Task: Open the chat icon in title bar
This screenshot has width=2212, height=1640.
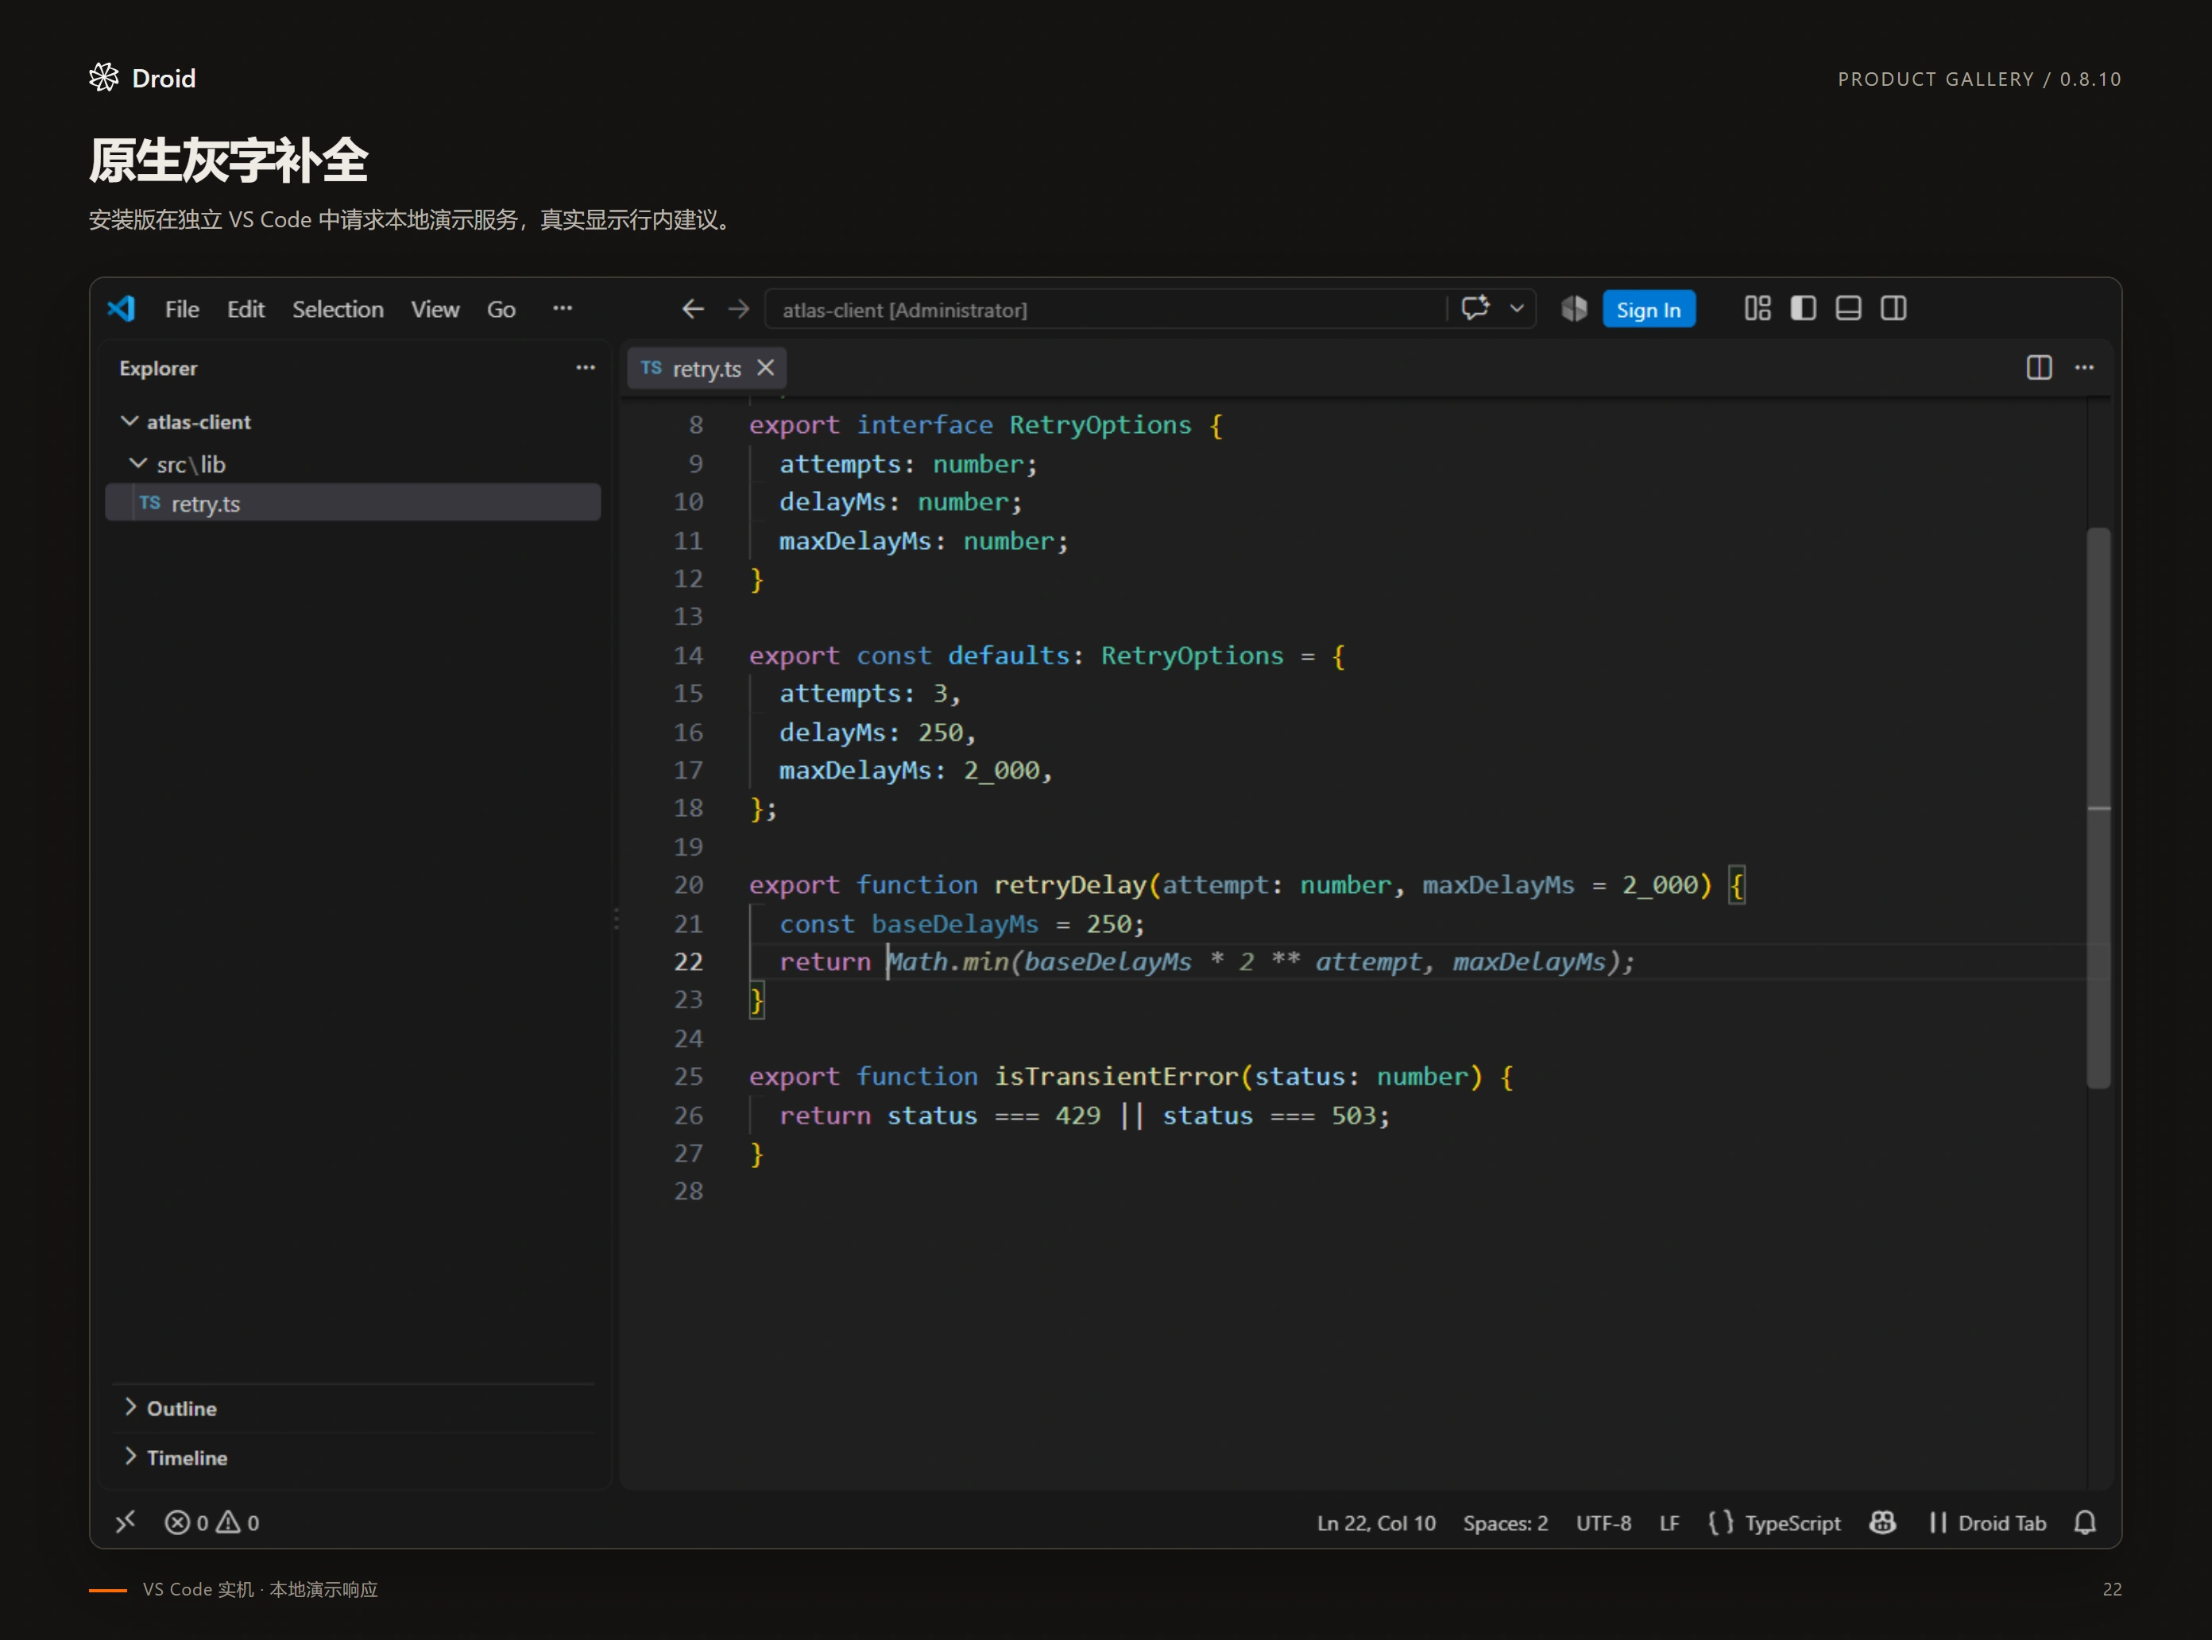Action: coord(1475,307)
